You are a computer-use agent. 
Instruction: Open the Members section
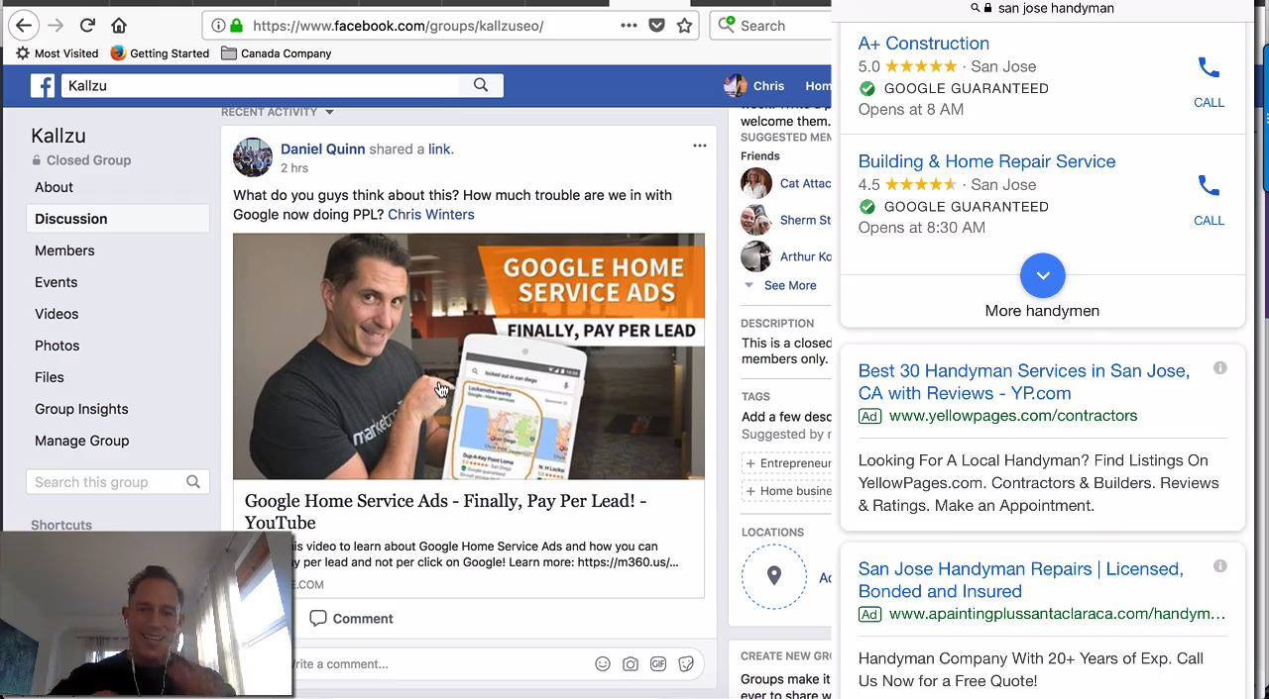click(x=64, y=250)
